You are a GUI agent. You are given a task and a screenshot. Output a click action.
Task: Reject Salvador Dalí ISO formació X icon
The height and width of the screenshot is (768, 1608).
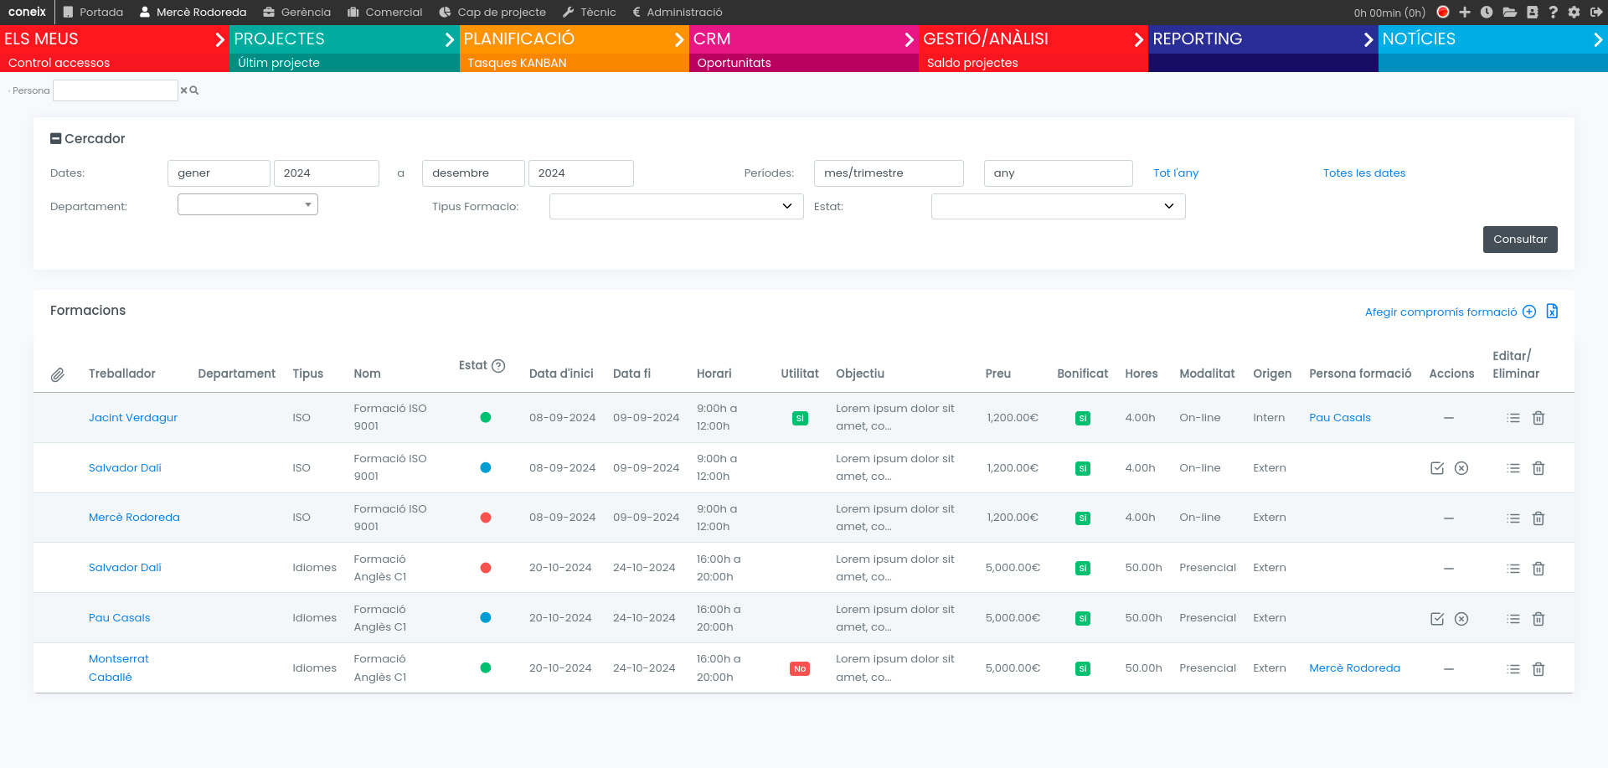coord(1461,468)
